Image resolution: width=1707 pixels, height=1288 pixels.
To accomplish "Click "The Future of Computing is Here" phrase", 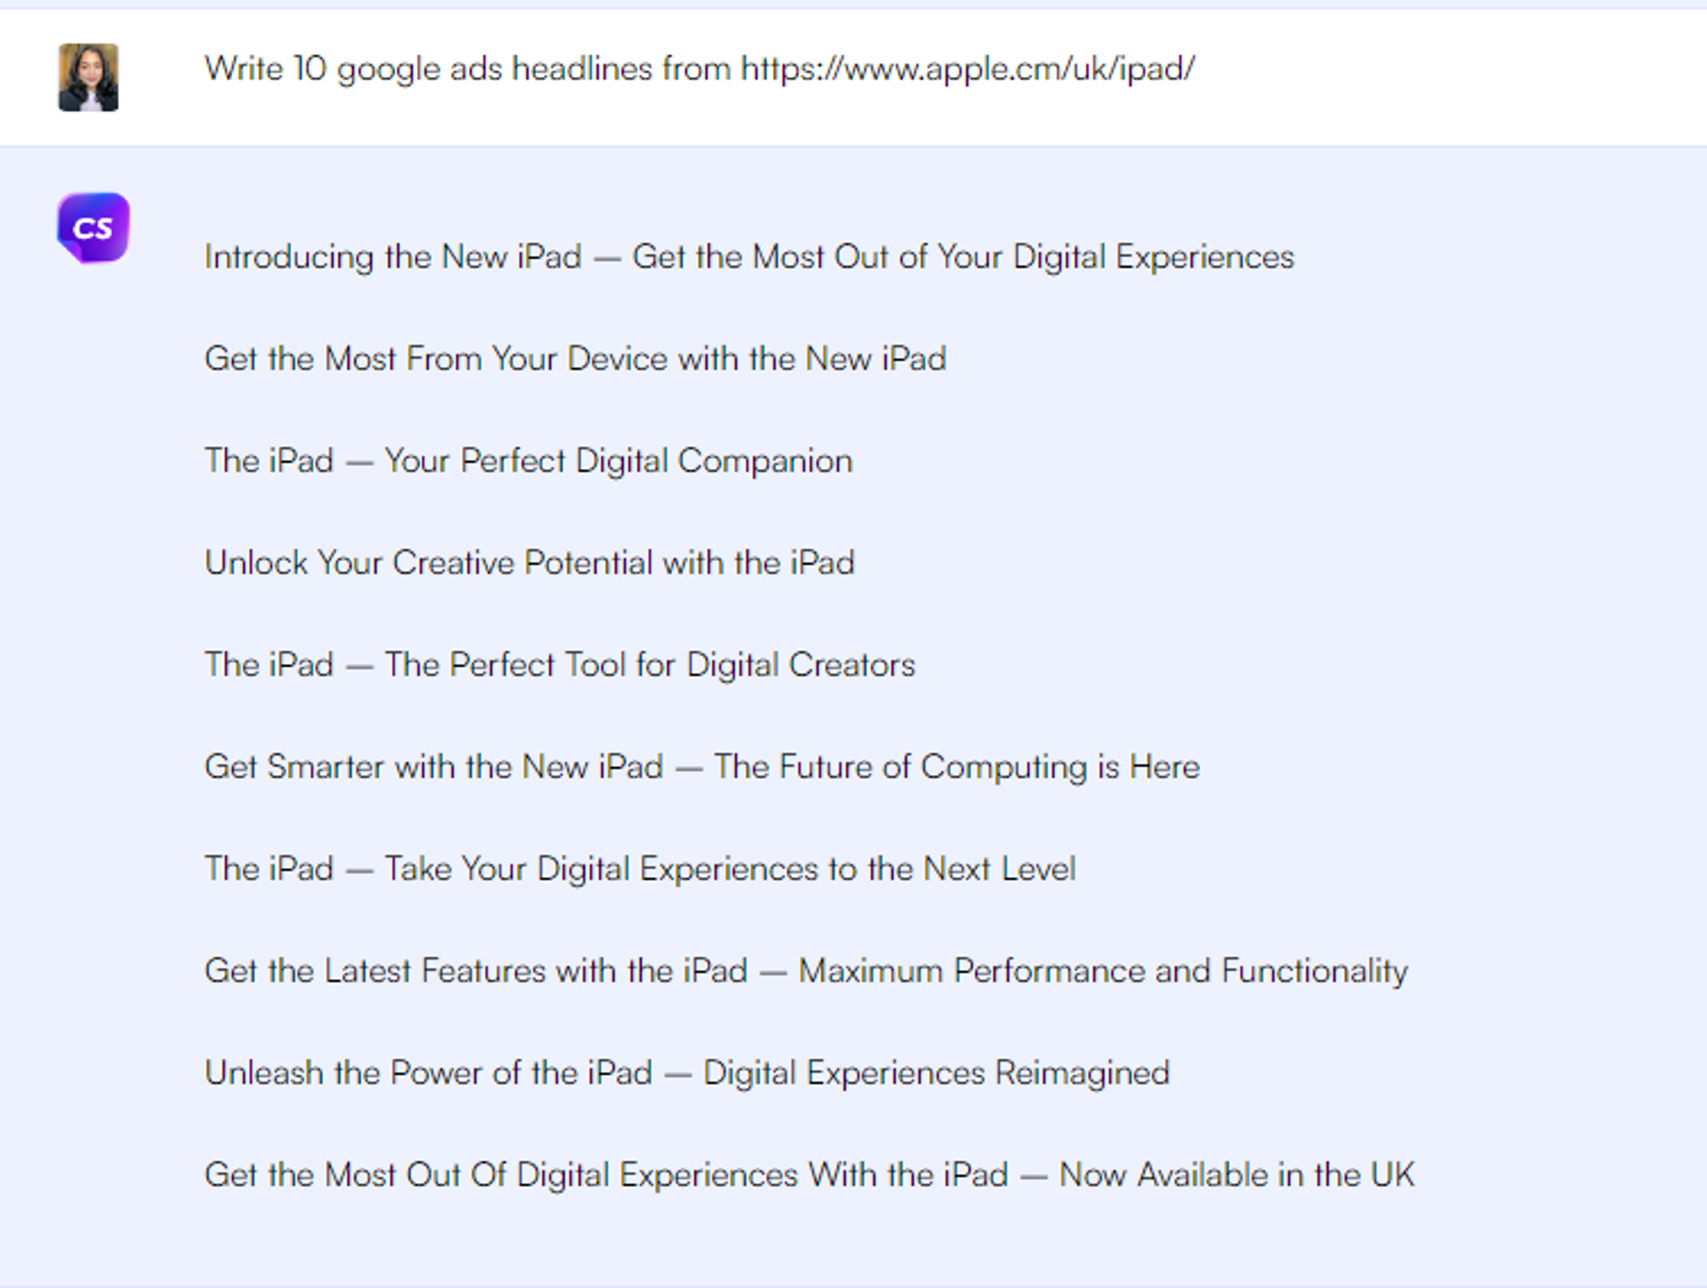I will [957, 766].
